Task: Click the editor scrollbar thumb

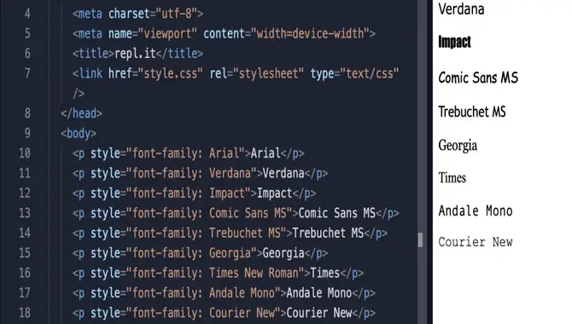Action: (420, 240)
